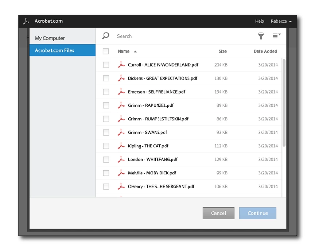This screenshot has height=251, width=315.
Task: Select the Melville - MOBY DICK.pdf filename
Action: click(152, 173)
